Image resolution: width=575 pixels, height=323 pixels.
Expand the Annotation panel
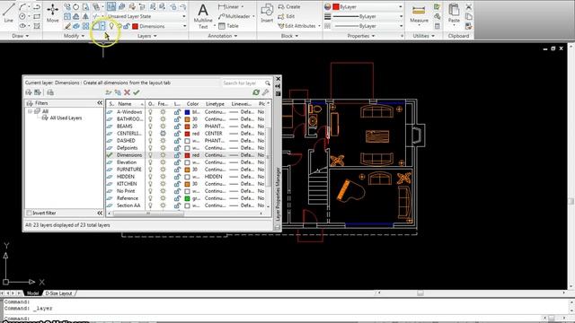(x=223, y=36)
